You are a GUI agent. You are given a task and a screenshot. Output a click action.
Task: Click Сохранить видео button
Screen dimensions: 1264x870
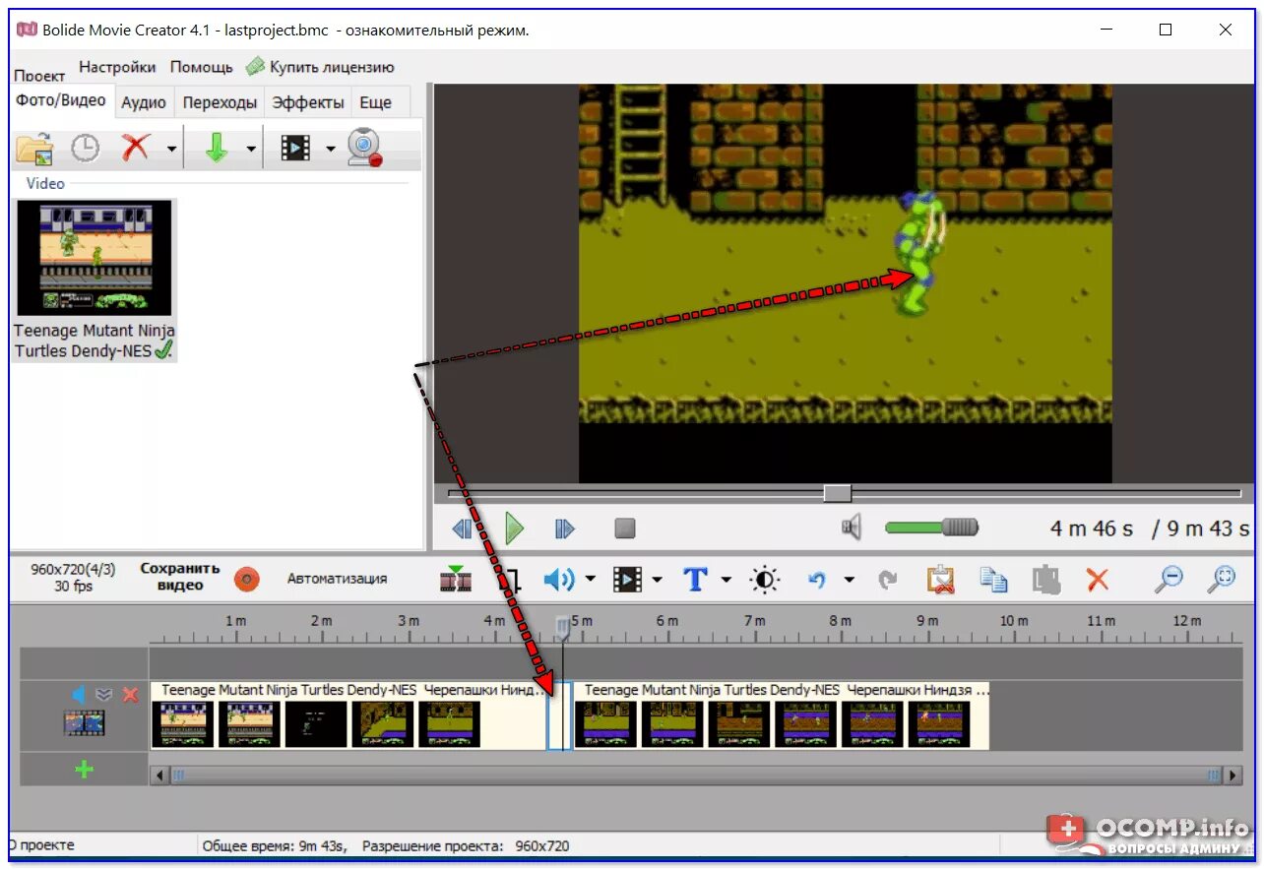179,577
